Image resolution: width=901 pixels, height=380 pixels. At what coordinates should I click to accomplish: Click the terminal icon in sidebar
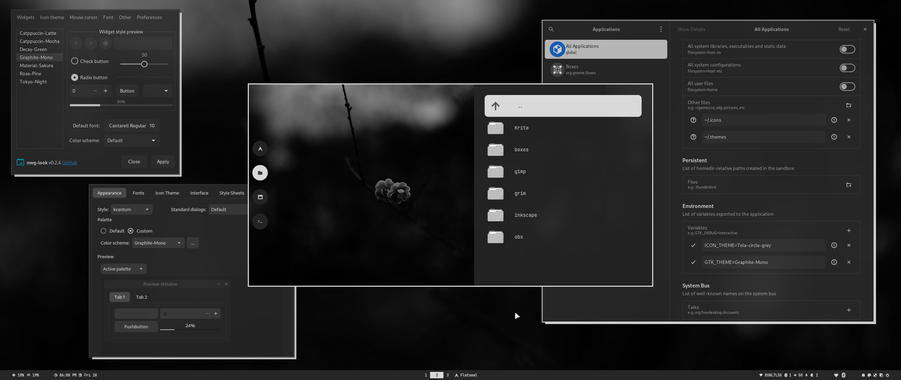pos(260,221)
